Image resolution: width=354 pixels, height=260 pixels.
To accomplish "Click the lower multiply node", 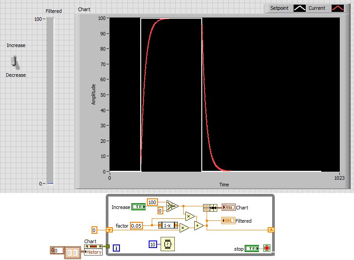I will [184, 228].
